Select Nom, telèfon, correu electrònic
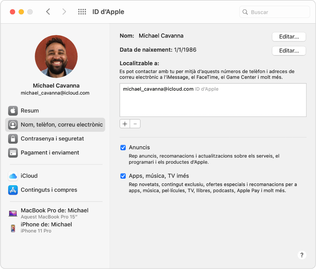 pos(55,125)
